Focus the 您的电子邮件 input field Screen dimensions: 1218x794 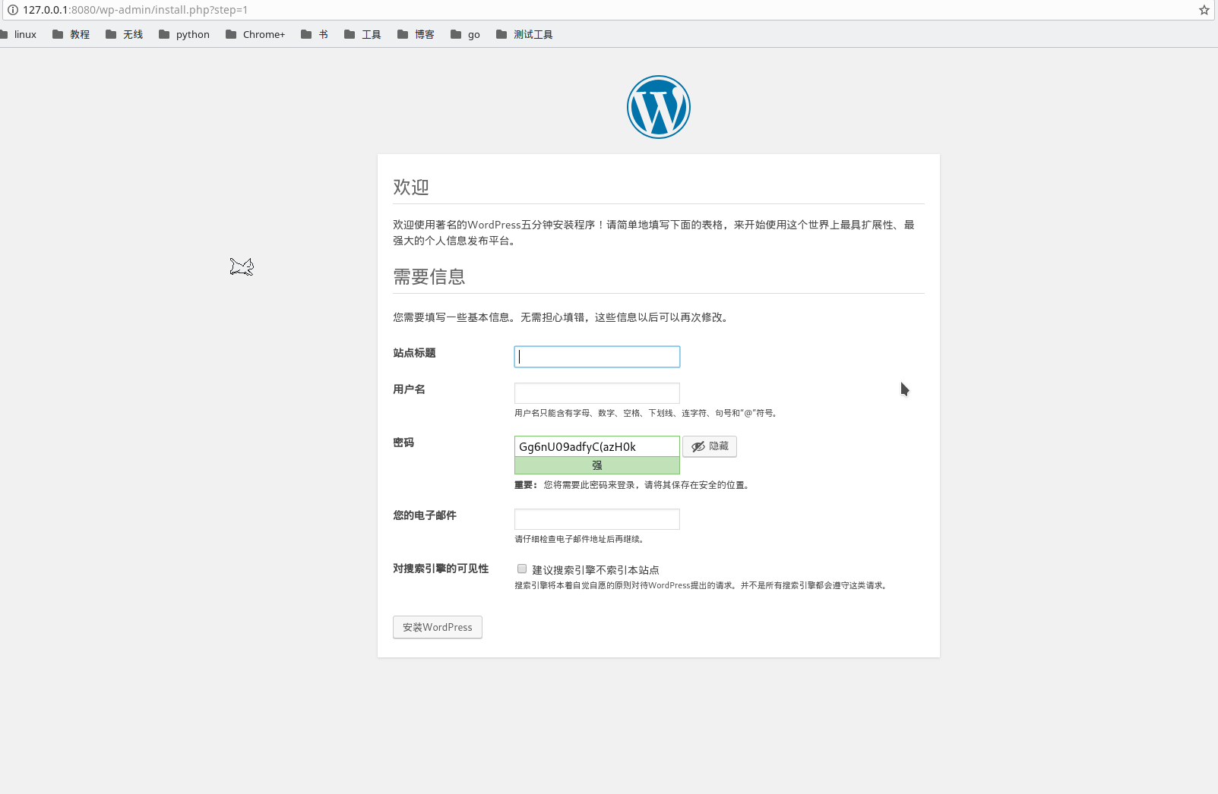point(597,519)
